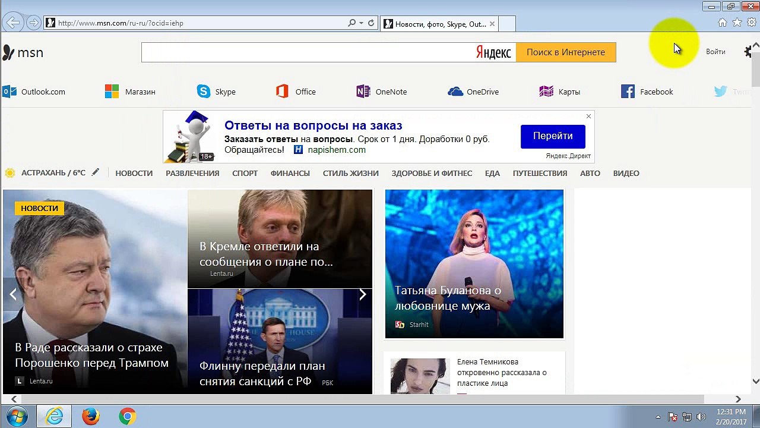The height and width of the screenshot is (428, 760).
Task: Click the horizontal scrollbar right arrow
Action: coord(738,399)
